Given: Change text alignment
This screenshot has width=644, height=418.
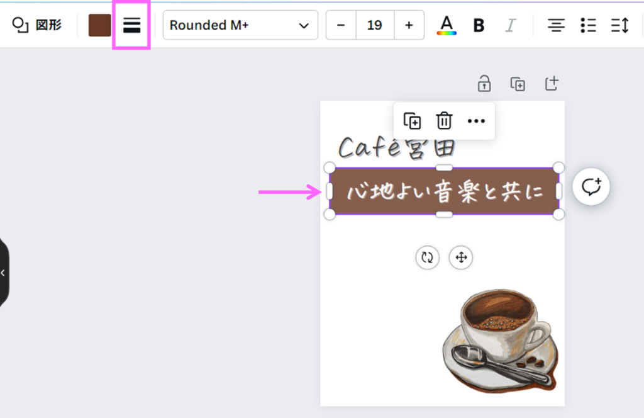Looking at the screenshot, I should [555, 25].
